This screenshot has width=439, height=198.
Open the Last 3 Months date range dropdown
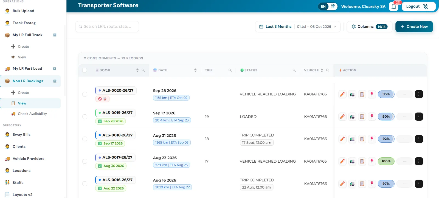(x=298, y=27)
